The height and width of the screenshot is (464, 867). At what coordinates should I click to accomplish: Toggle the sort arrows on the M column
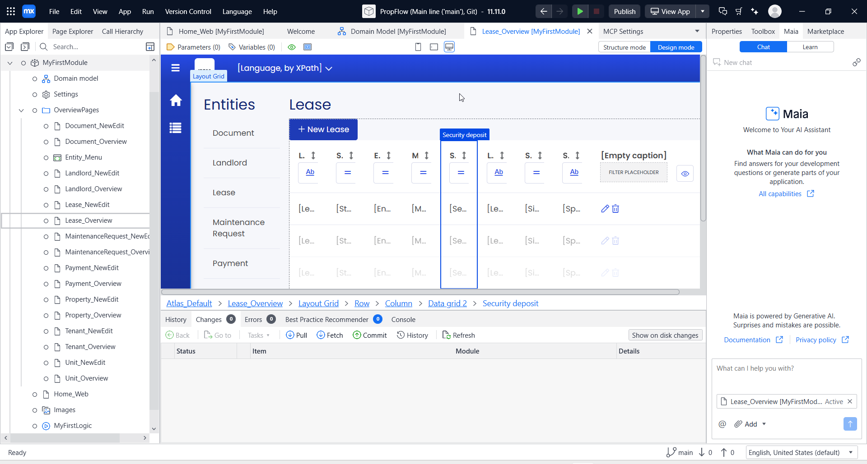pos(427,156)
